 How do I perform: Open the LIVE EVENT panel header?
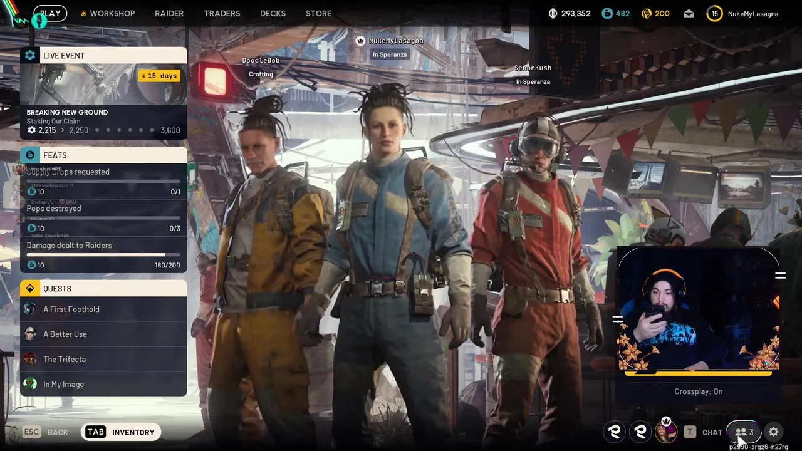coord(103,55)
